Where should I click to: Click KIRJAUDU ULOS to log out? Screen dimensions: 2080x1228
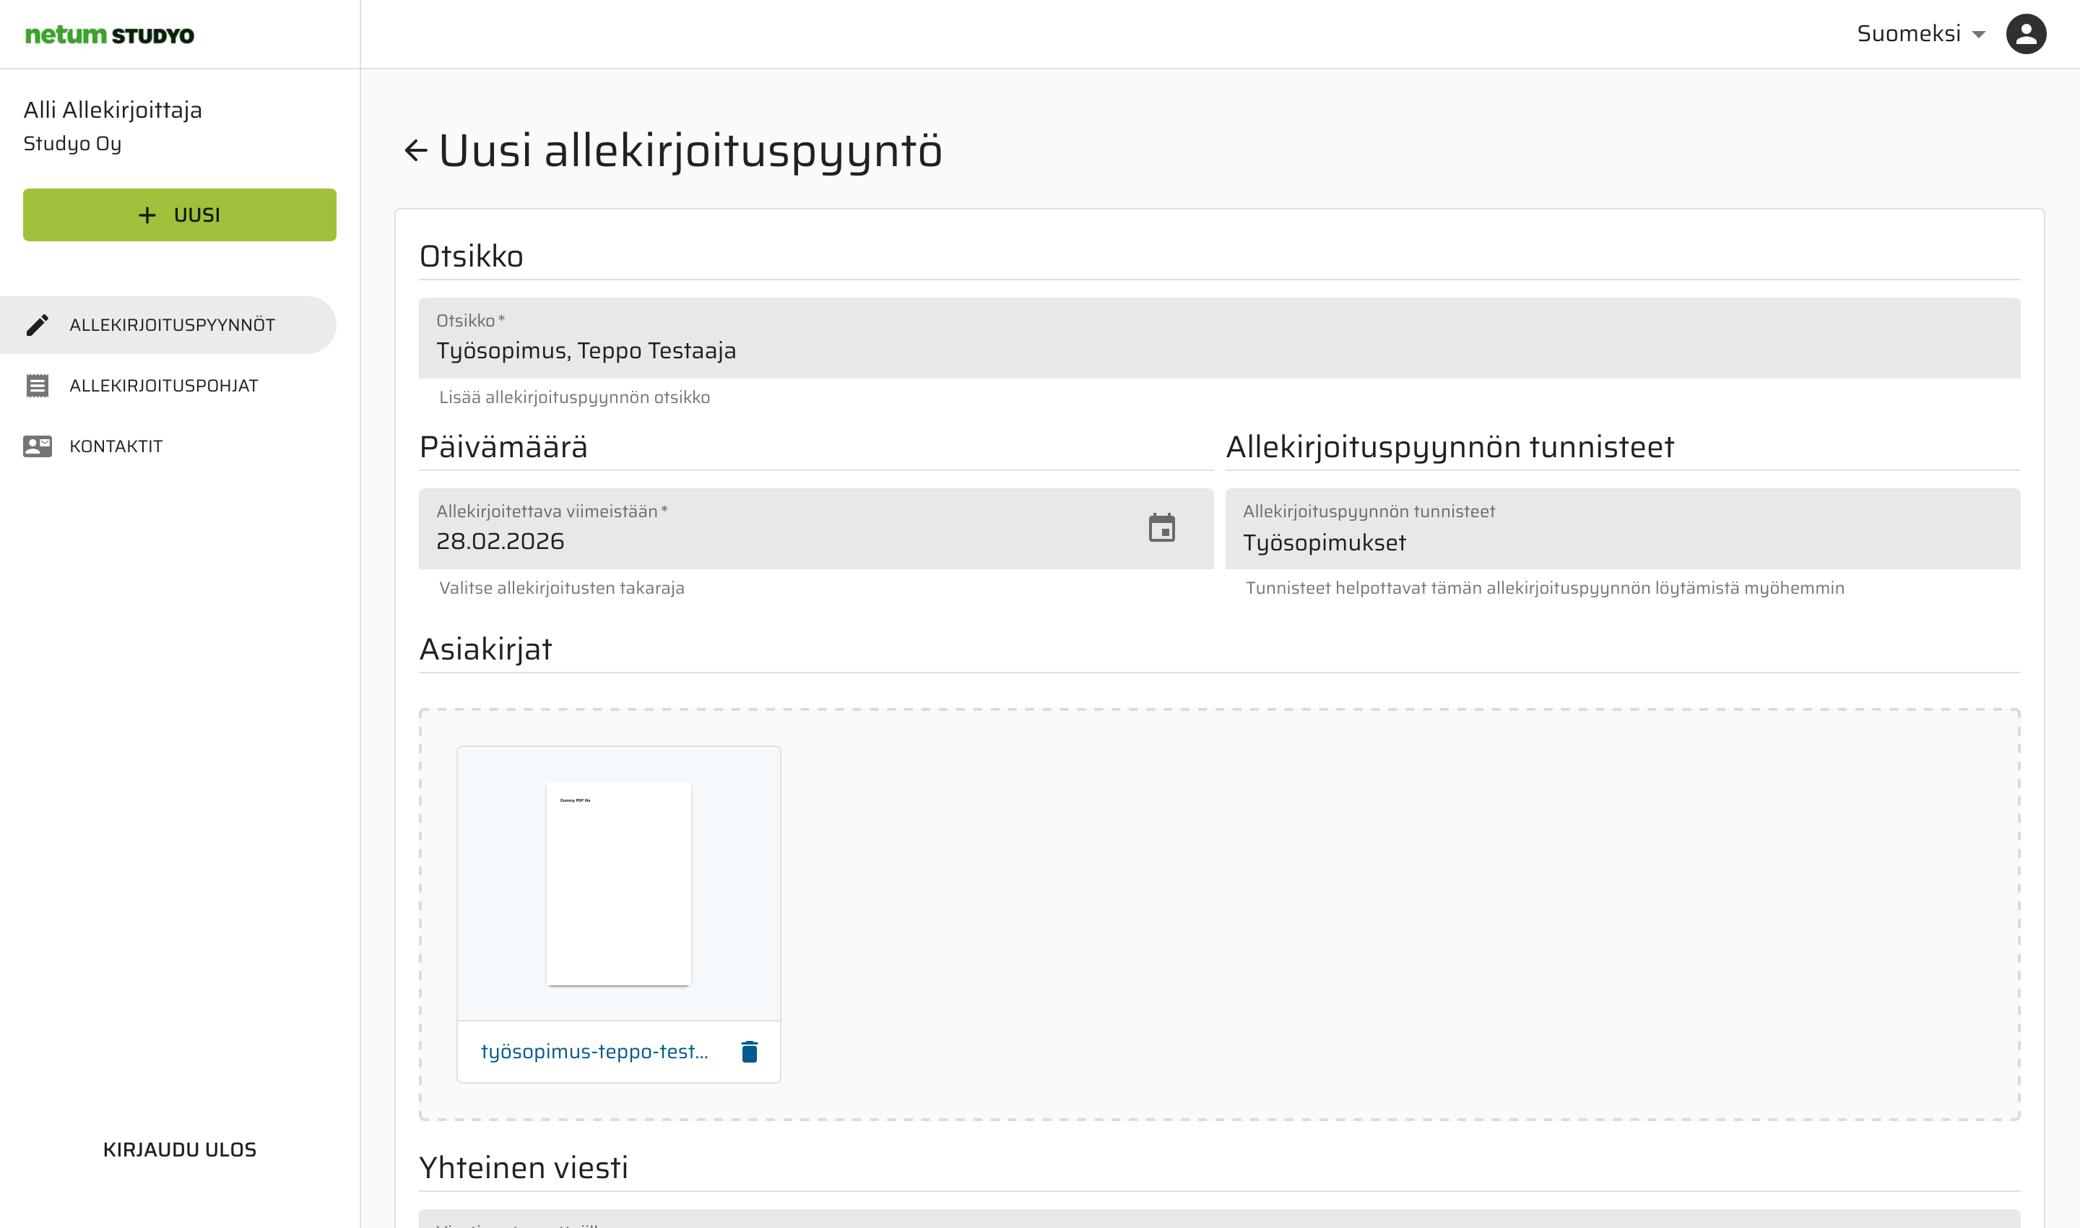(180, 1149)
